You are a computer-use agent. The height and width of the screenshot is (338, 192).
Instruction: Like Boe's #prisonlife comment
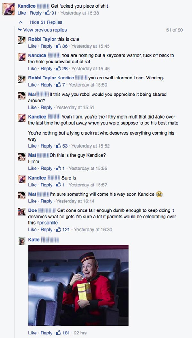tap(32, 229)
